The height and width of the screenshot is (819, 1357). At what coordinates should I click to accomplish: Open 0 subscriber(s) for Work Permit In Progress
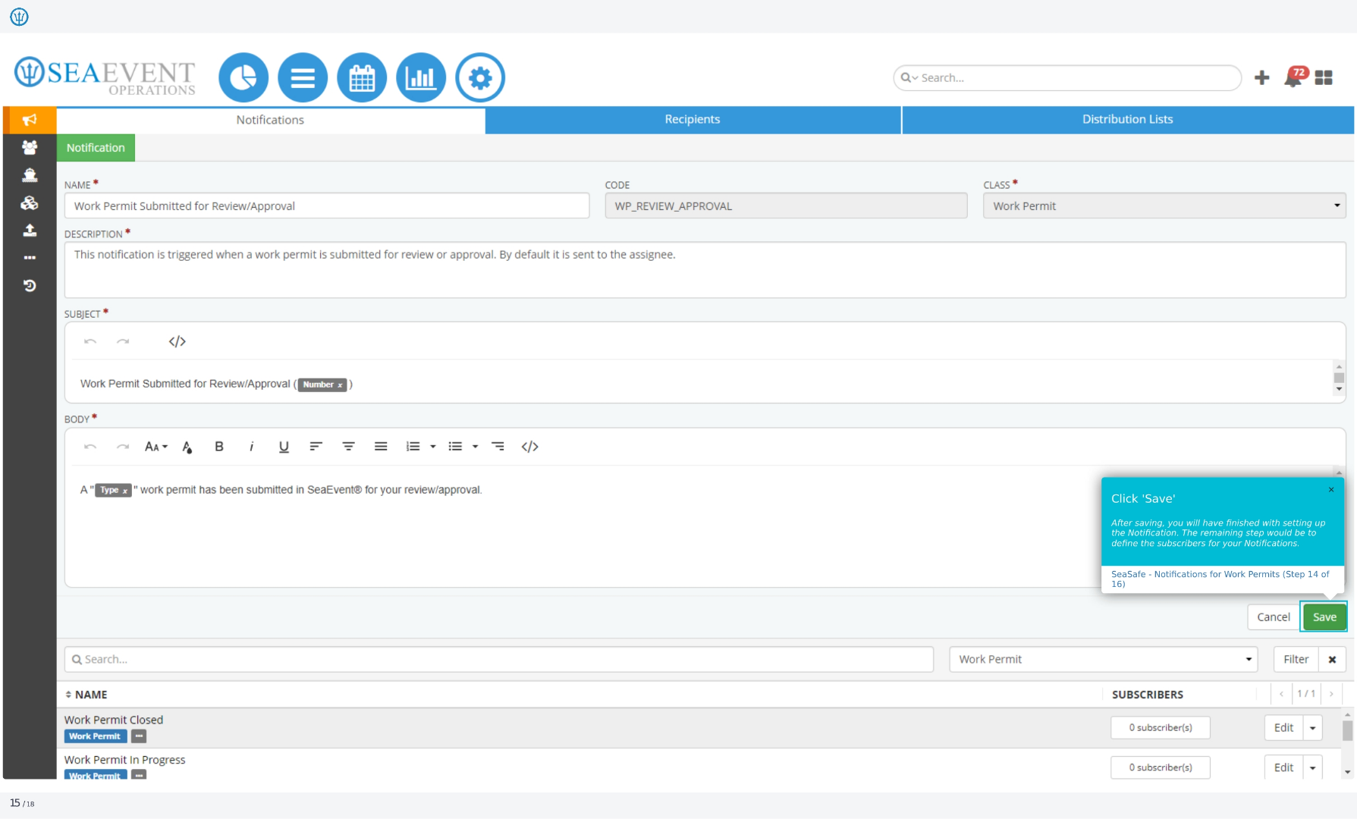tap(1160, 767)
